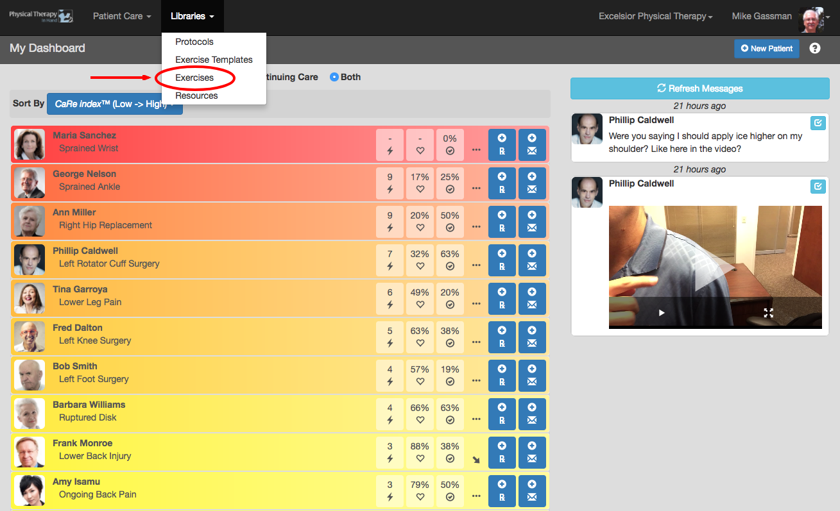View Maria Sanchez's 0% completion
840x511 pixels.
click(450, 144)
